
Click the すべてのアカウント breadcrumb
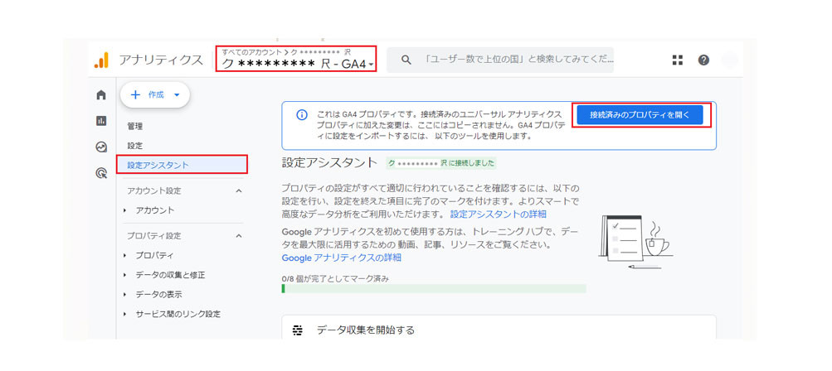[x=251, y=52]
